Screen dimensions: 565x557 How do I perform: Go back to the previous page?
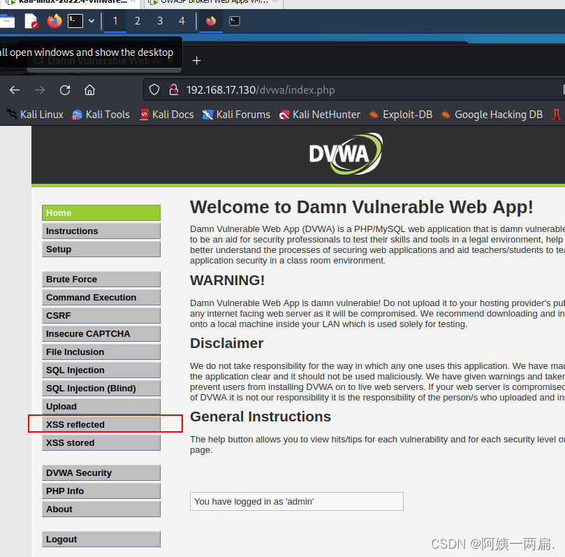(15, 89)
